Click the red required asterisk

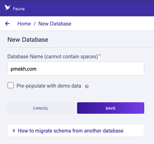pos(99,55)
